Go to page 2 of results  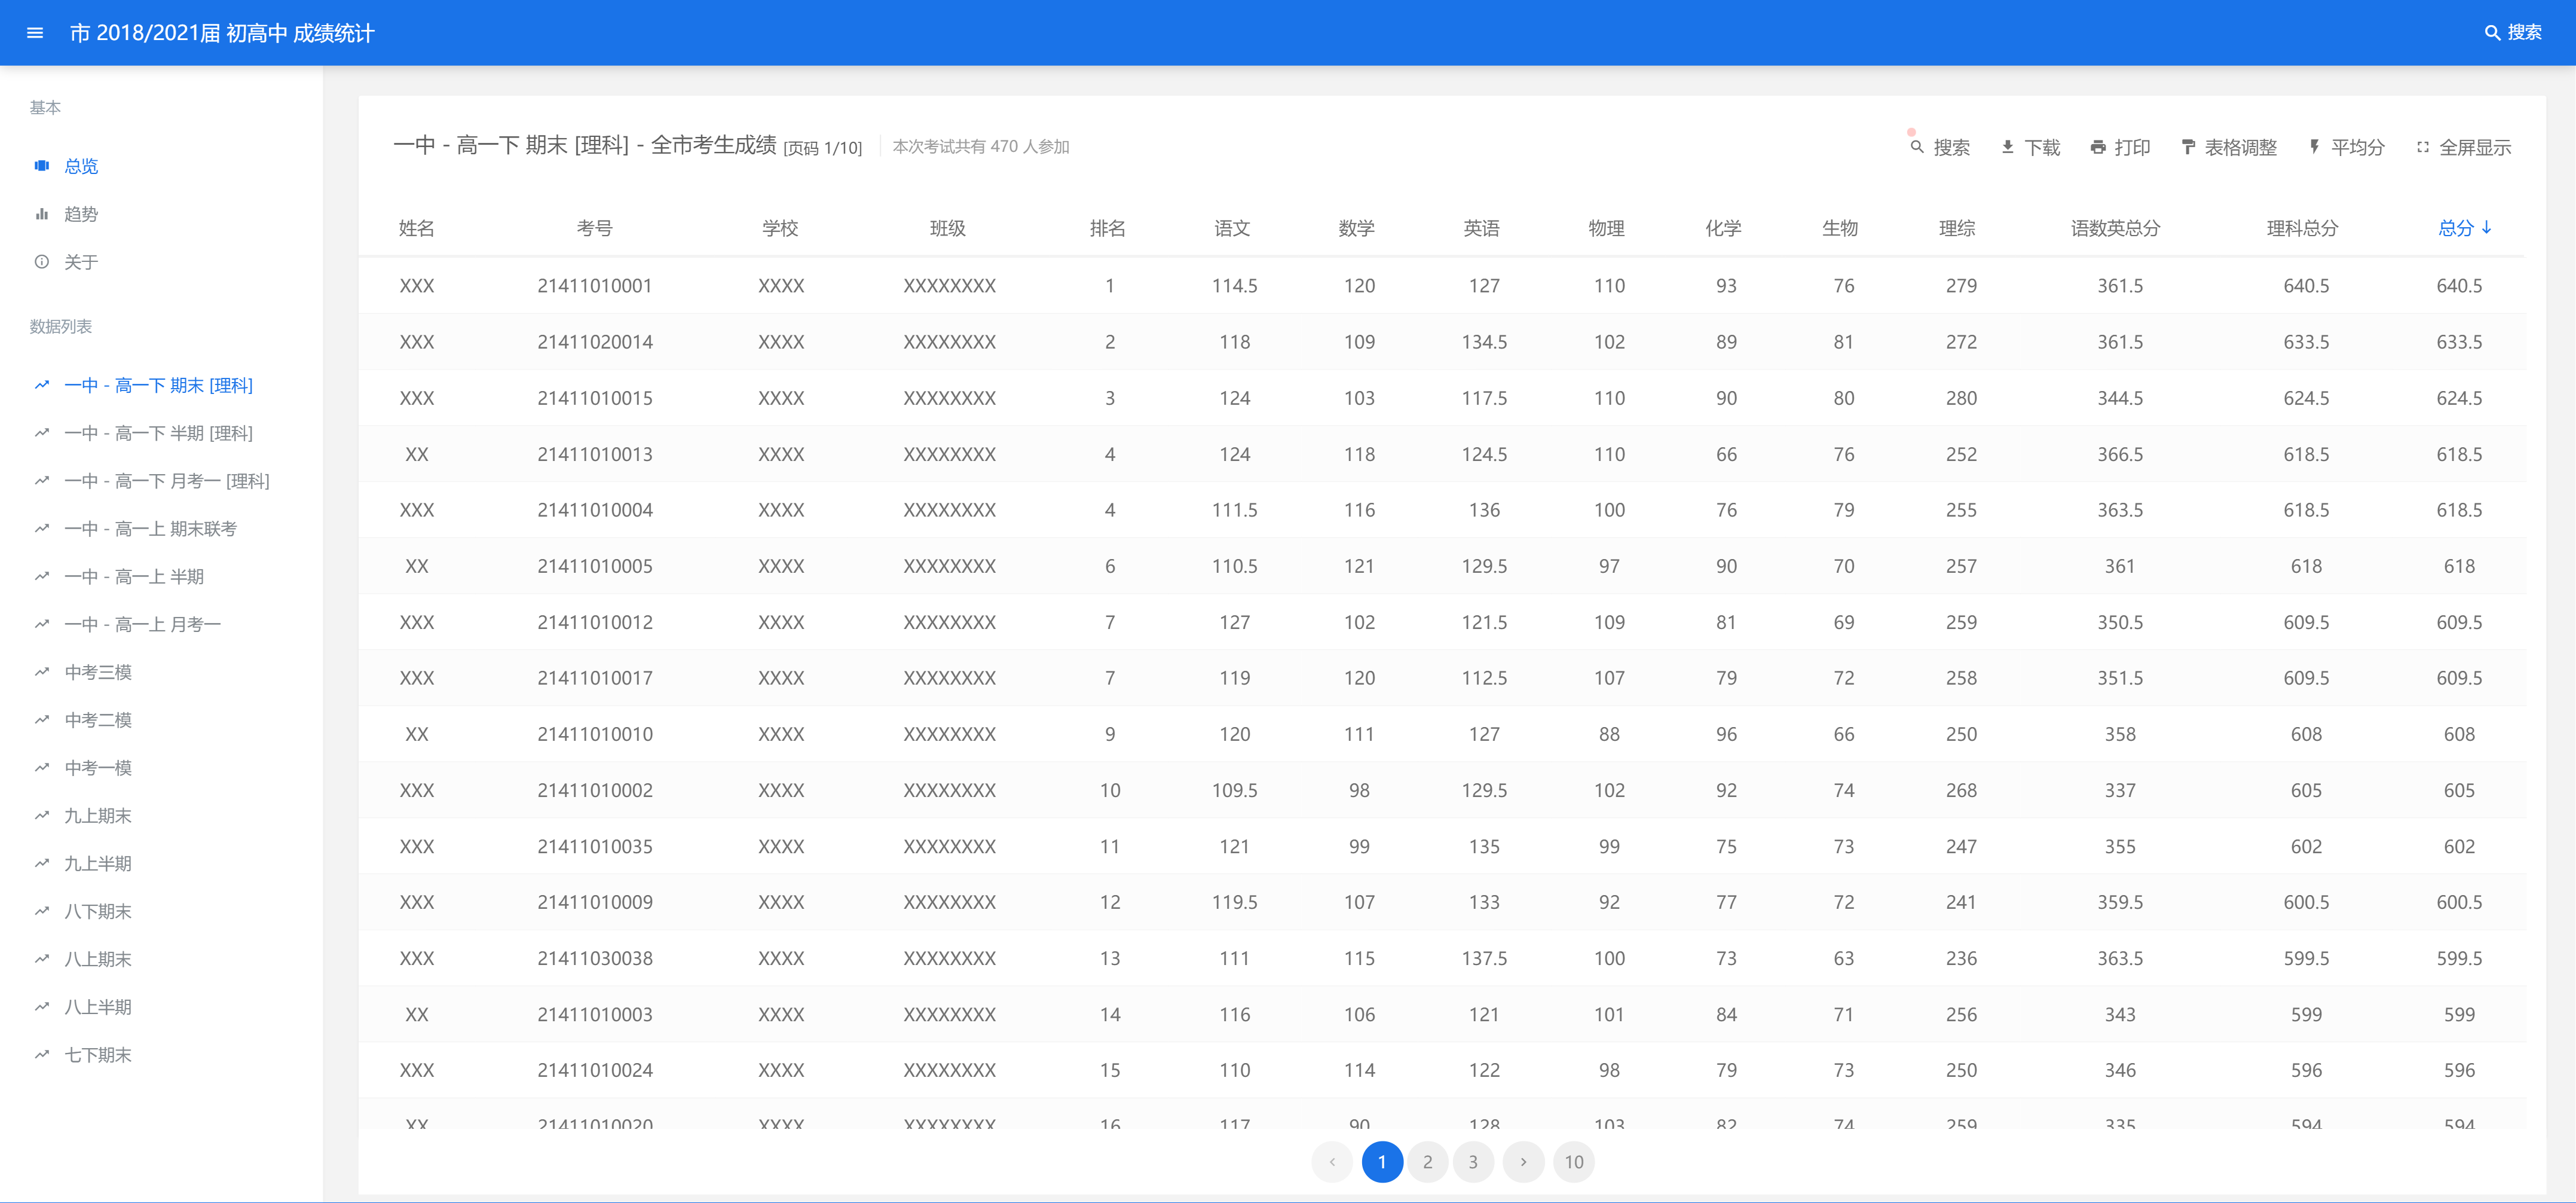[x=1428, y=1162]
